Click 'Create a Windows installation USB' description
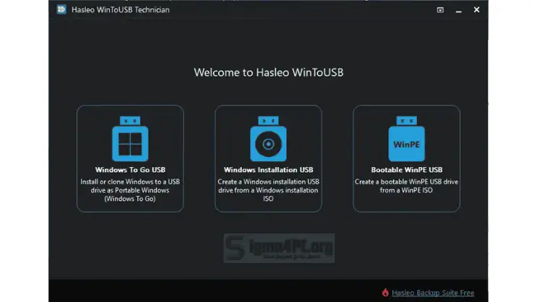The width and height of the screenshot is (537, 302). [268, 190]
